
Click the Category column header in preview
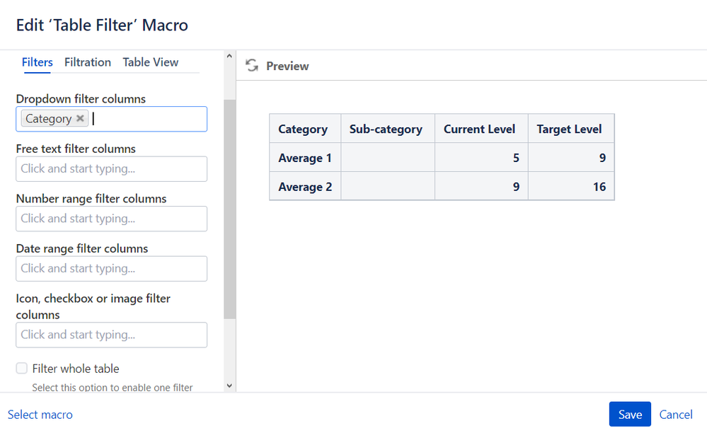(303, 129)
